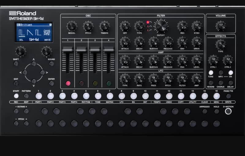Click the up cursor button
The width and height of the screenshot is (245, 156).
pos(34,64)
